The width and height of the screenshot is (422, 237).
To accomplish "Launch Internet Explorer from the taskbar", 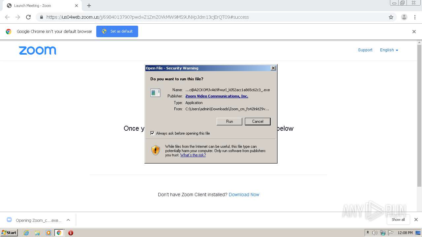I will (26, 233).
